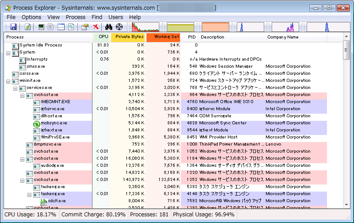Viewport: 354px width, 223px height.
Task: Click the Processes: 181 status entry
Action: pyautogui.click(x=149, y=215)
